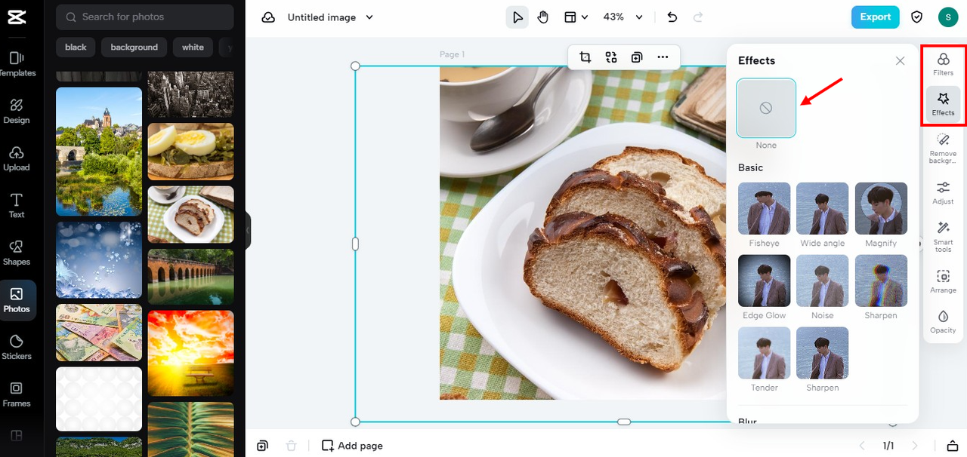Expand the Untitled image name dropdown
Viewport: 967px width, 457px height.
(x=369, y=17)
